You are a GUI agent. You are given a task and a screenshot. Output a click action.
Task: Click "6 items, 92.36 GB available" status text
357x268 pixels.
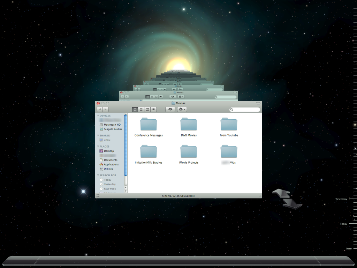click(178, 196)
